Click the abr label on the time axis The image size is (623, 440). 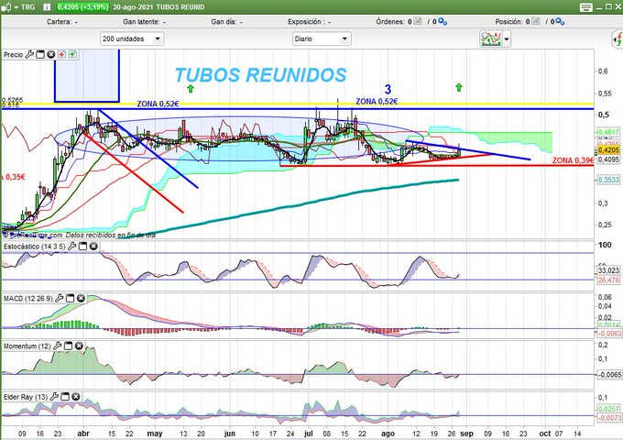tap(83, 434)
